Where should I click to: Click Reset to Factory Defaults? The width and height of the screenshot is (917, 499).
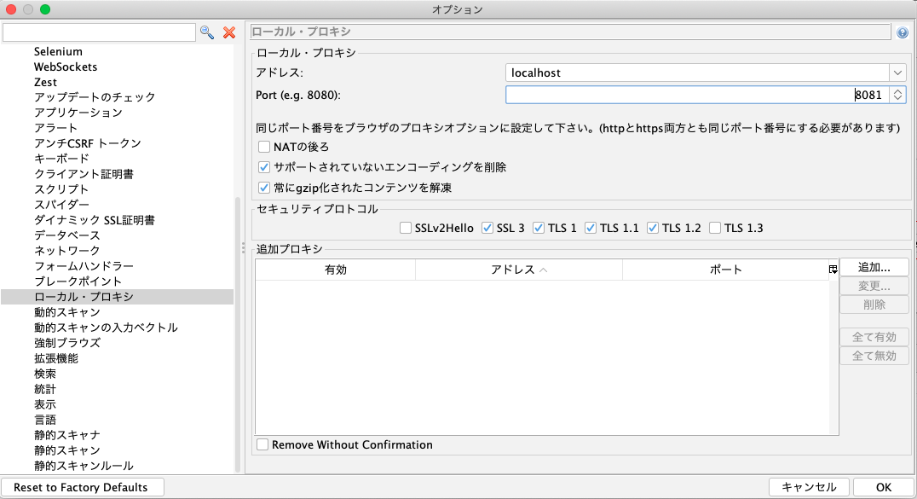82,487
